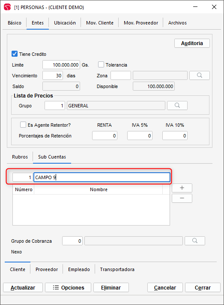Remove sub cuenta with minus button
224x305 pixels.
(x=182, y=198)
